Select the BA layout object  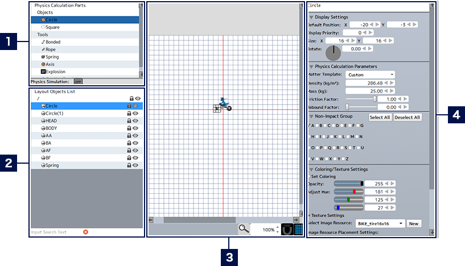pos(87,143)
